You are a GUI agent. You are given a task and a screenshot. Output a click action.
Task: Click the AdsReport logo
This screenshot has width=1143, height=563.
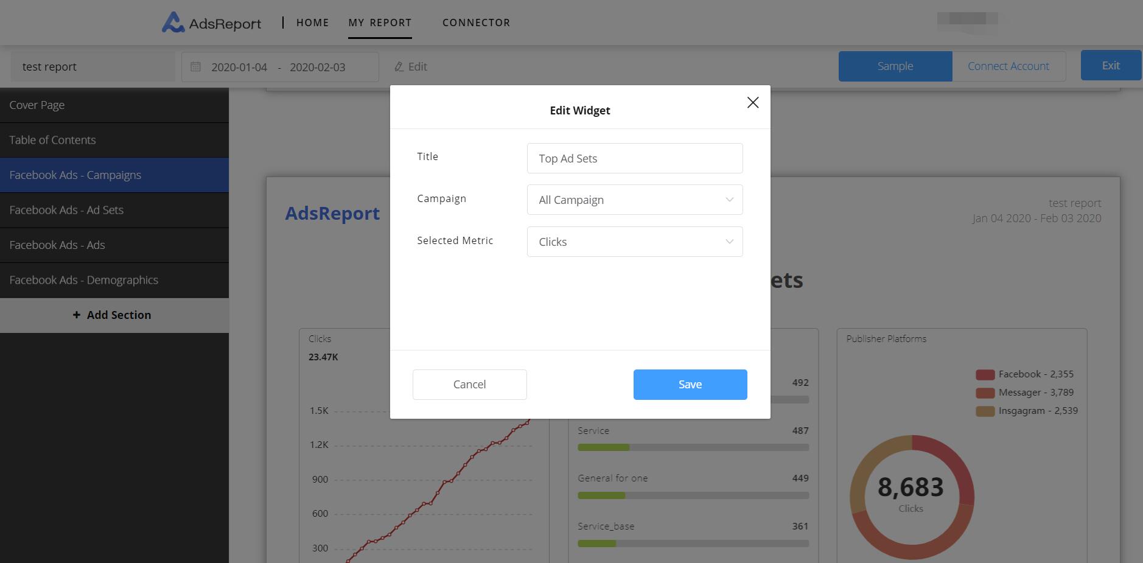pos(211,23)
